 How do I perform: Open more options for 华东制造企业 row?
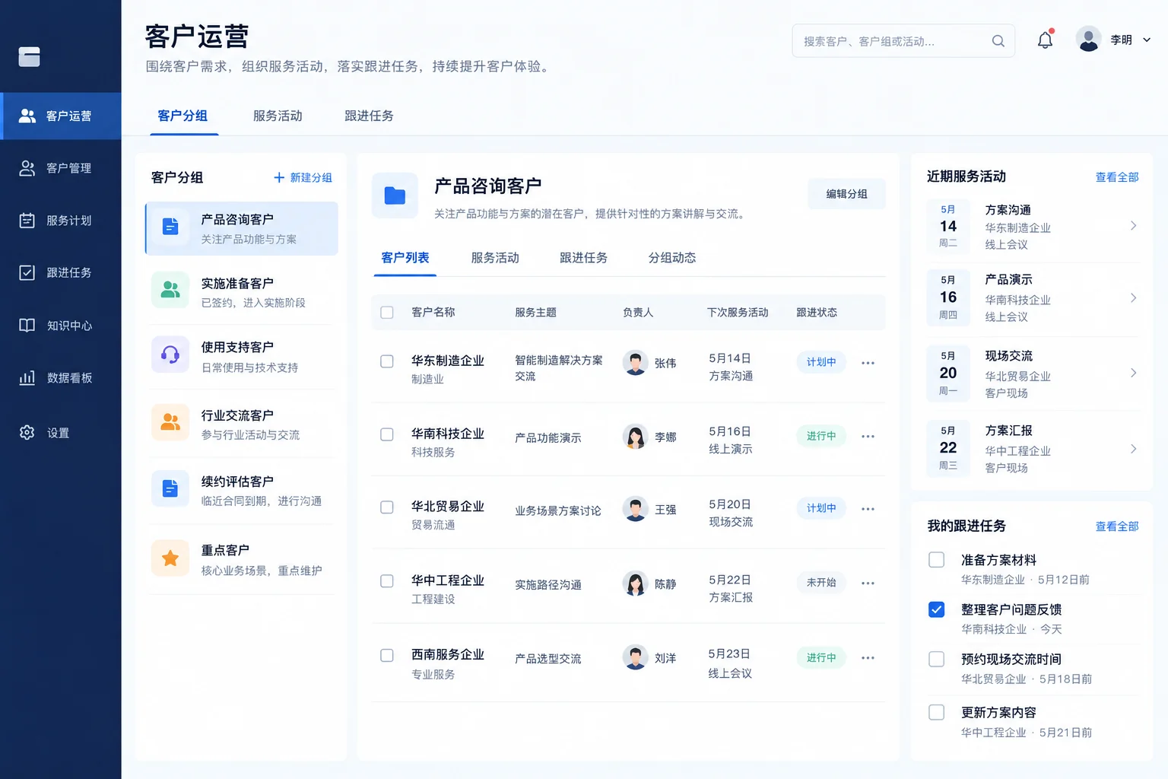868,363
